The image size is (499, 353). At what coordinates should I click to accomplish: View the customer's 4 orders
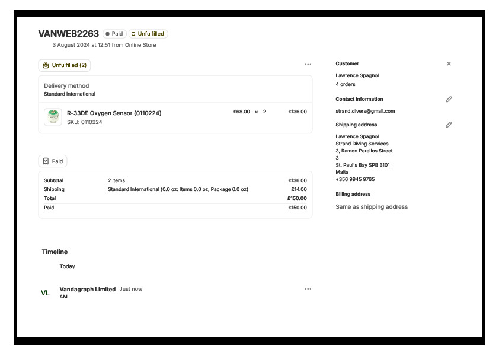346,84
